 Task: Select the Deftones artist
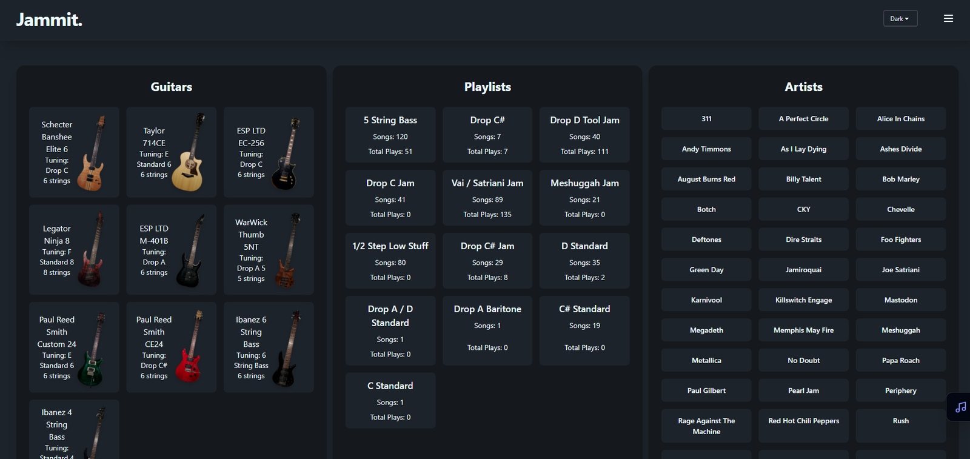[x=706, y=240]
